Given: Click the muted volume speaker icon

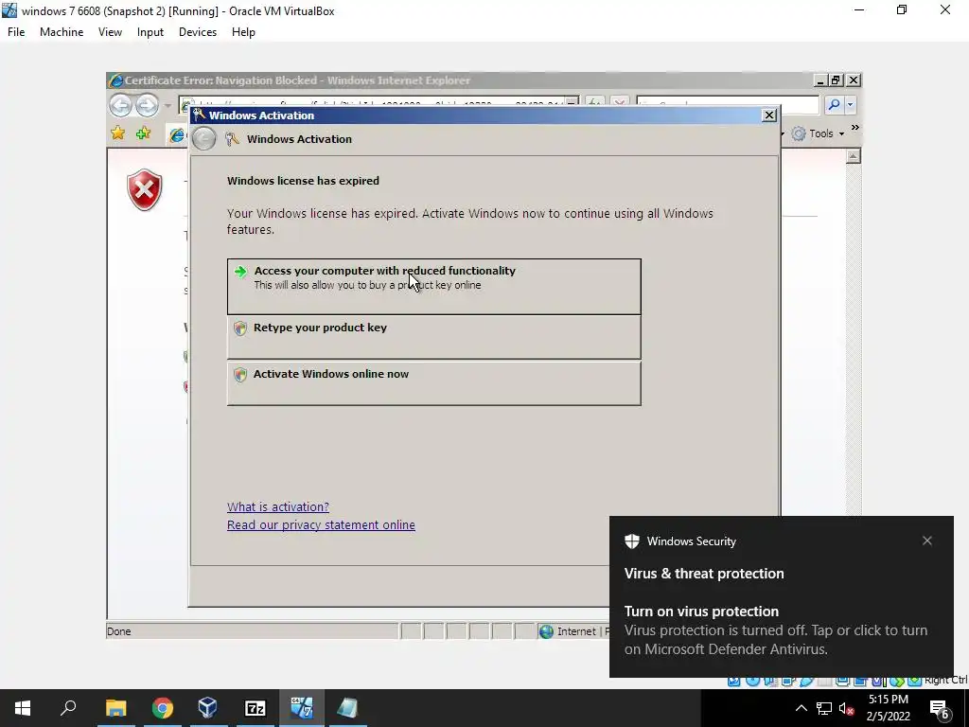Looking at the screenshot, I should (x=847, y=708).
